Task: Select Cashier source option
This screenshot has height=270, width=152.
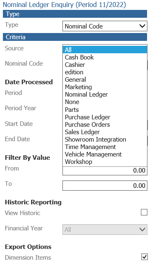Action: pos(105,65)
